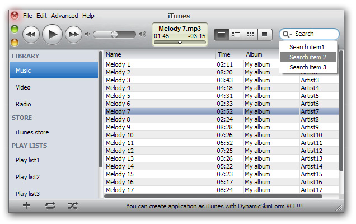This screenshot has height=224, width=356.
Task: Sort by the Album column header
Action: (x=261, y=54)
